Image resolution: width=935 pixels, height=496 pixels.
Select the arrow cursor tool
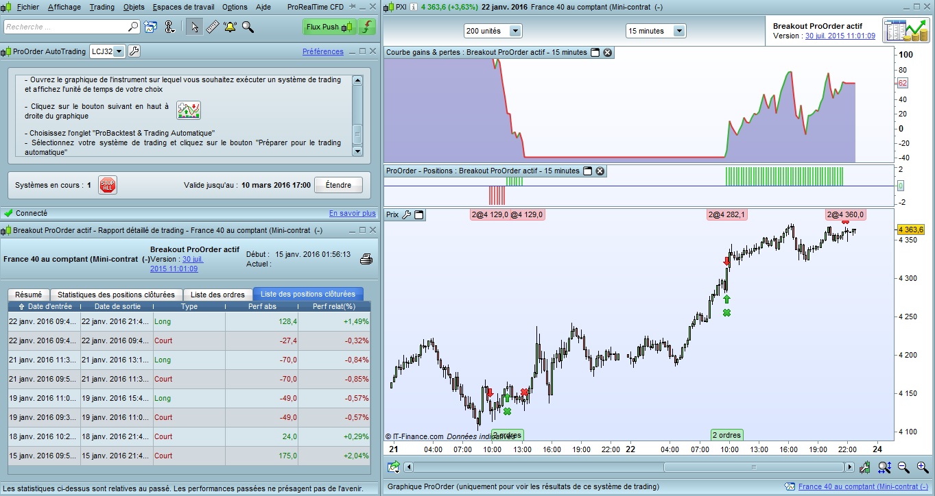(x=195, y=27)
